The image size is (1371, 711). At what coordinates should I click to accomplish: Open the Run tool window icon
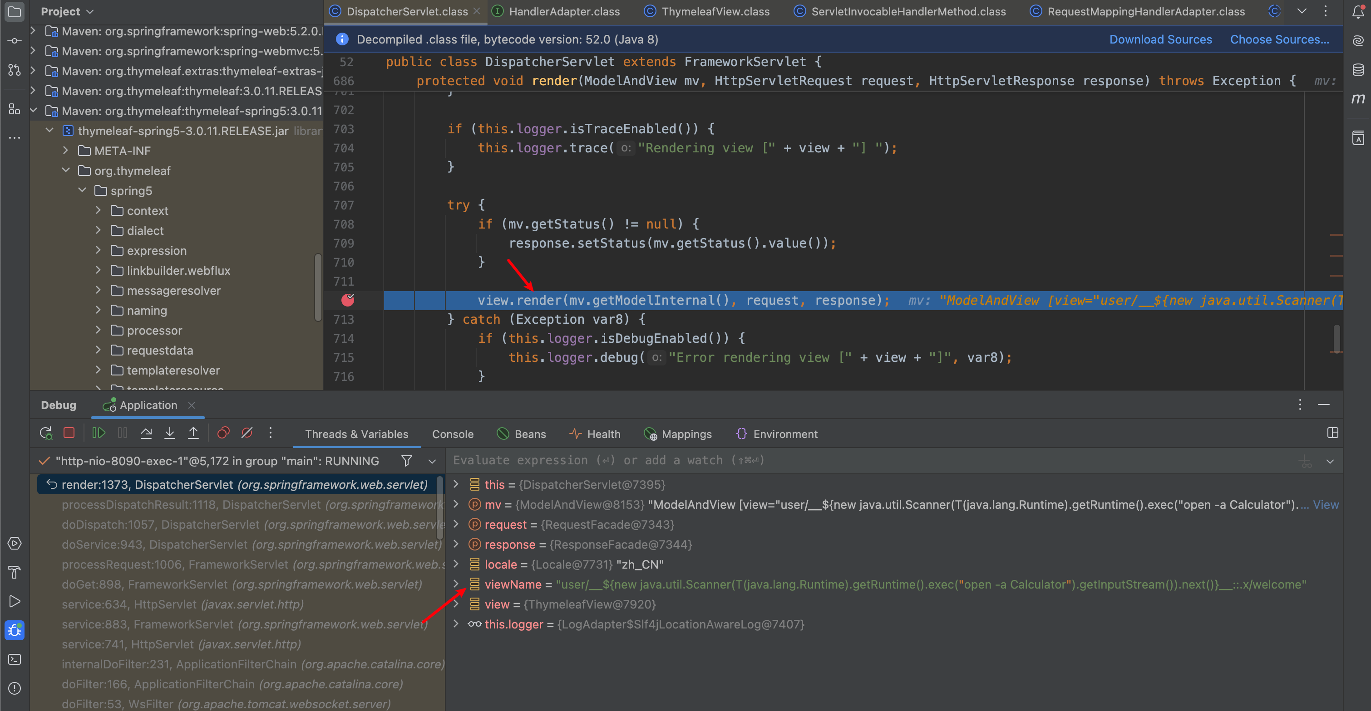15,601
